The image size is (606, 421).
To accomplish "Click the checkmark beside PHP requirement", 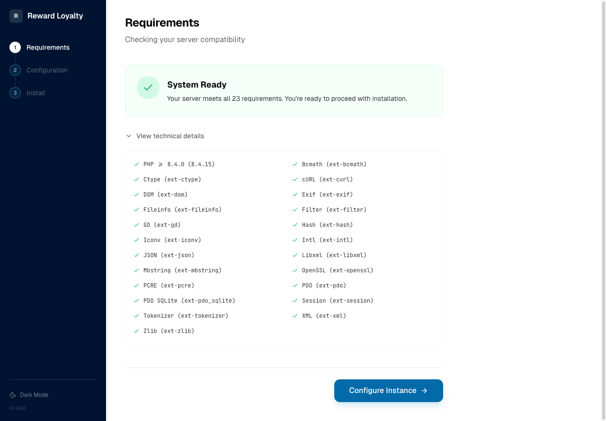I will [136, 164].
